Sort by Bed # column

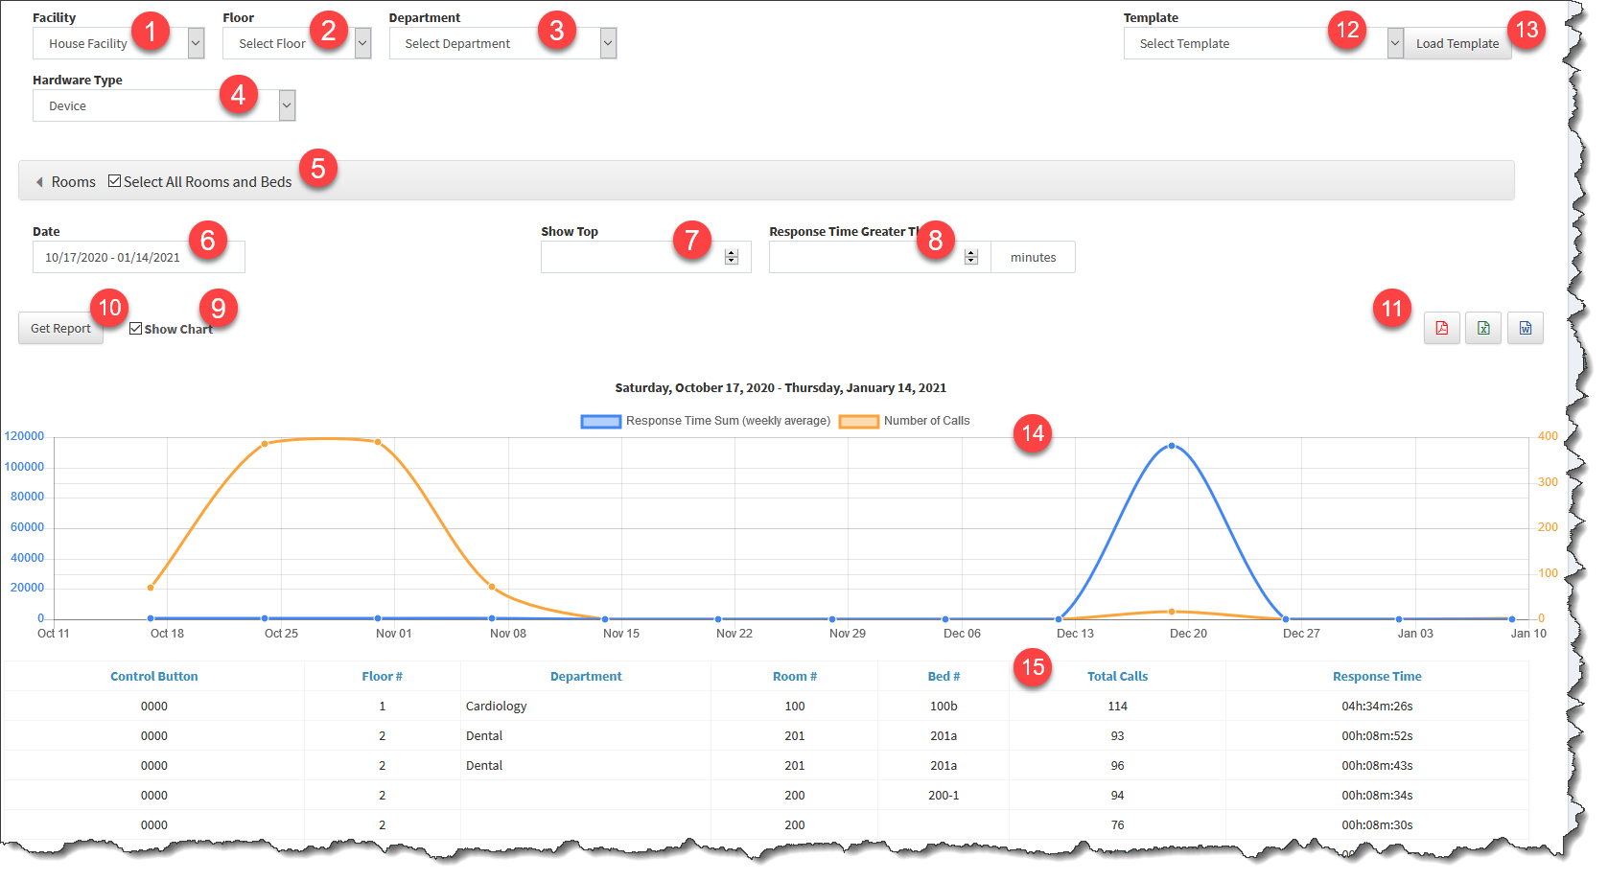(x=944, y=676)
